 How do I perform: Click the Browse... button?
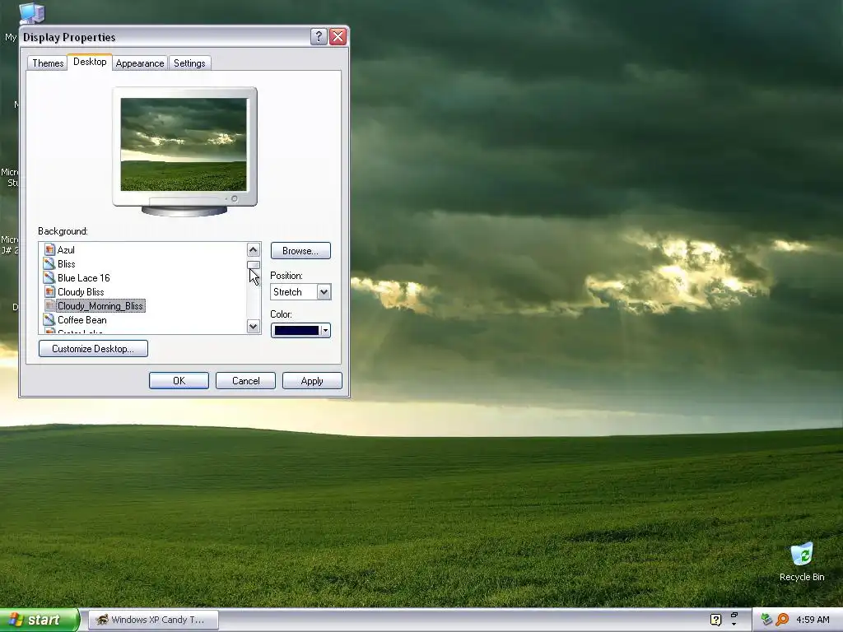300,250
